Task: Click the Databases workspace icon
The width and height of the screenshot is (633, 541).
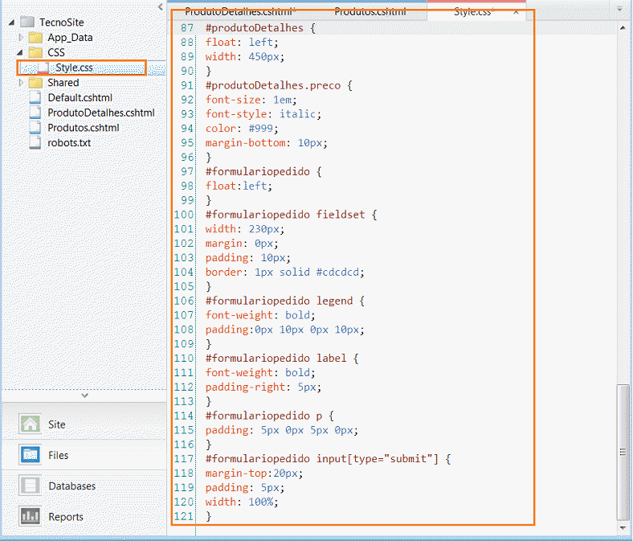Action: click(30, 486)
